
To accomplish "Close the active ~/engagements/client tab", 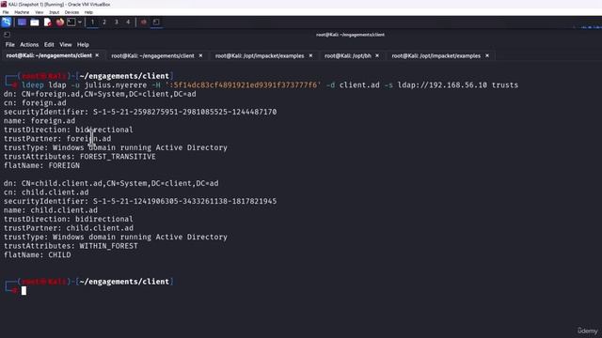I will click(x=97, y=55).
